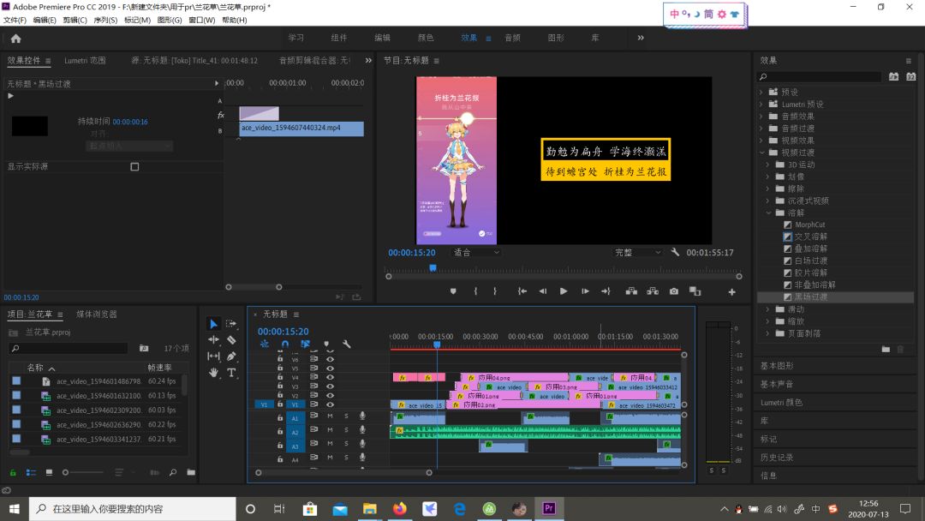Click the Export Frame camera icon
The height and width of the screenshot is (521, 925).
(x=674, y=291)
